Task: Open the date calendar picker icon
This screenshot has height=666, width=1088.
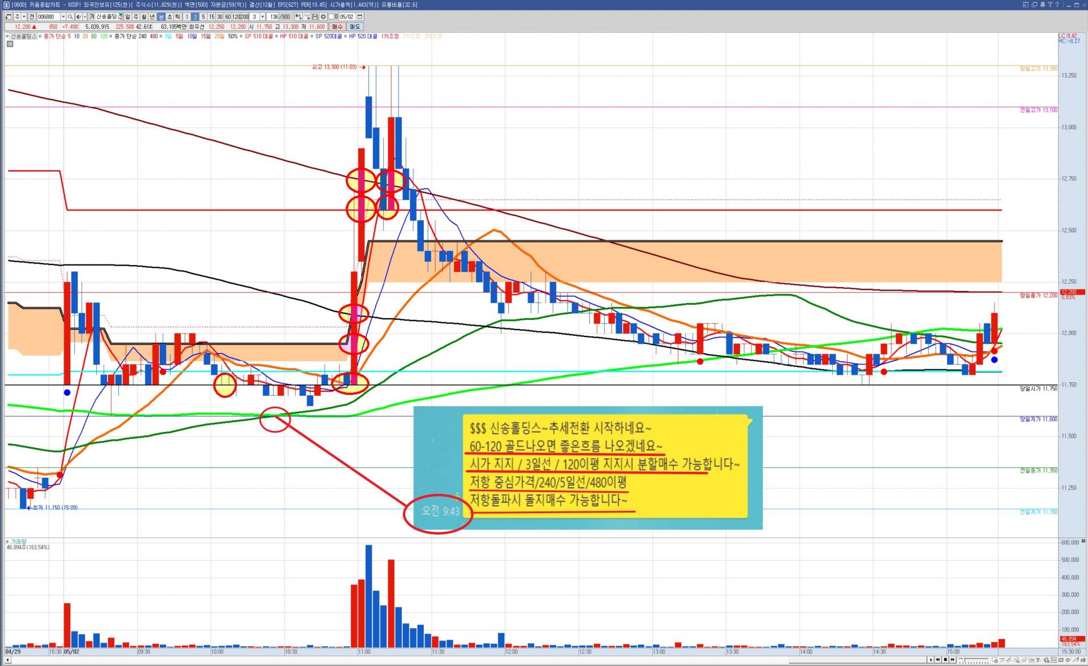Action: [x=360, y=16]
